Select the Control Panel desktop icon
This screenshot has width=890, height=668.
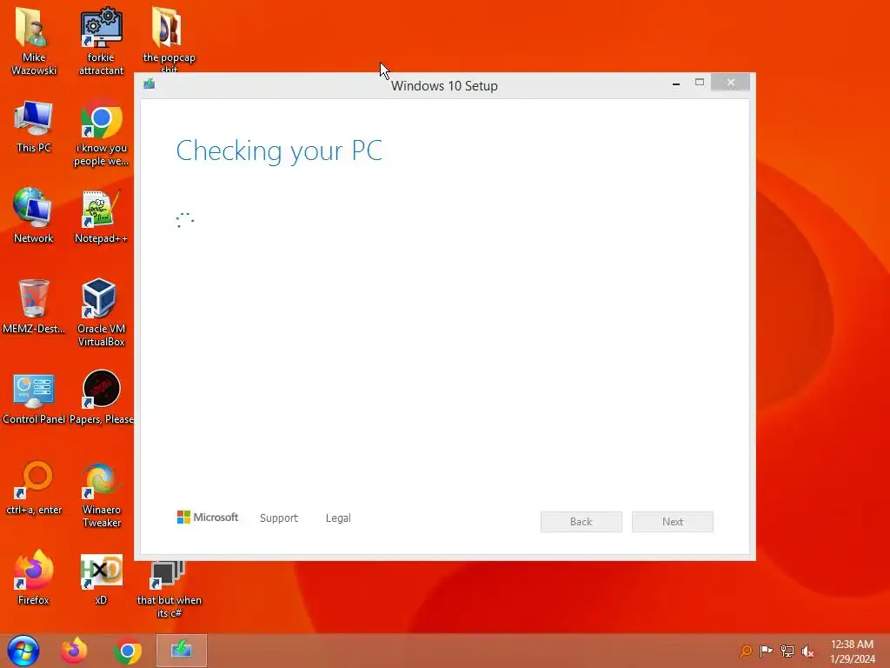[x=34, y=397]
